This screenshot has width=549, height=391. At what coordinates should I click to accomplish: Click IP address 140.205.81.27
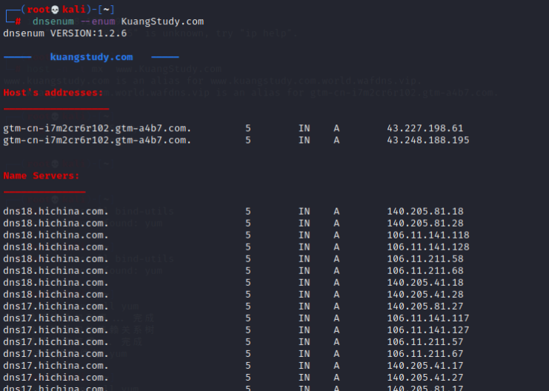point(425,307)
